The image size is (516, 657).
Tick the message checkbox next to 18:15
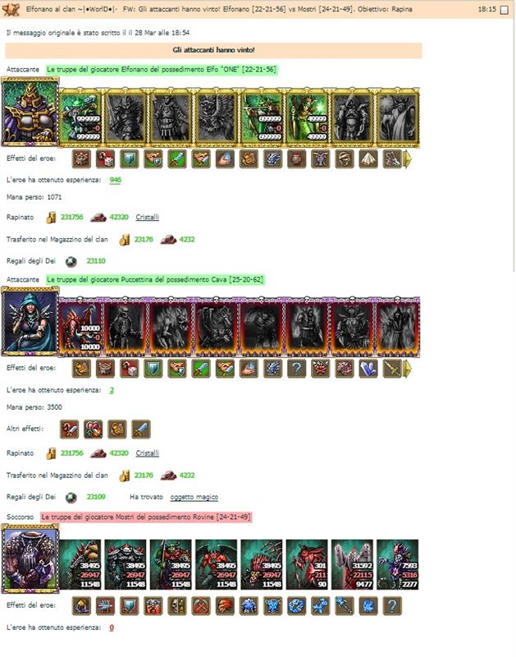pyautogui.click(x=505, y=9)
